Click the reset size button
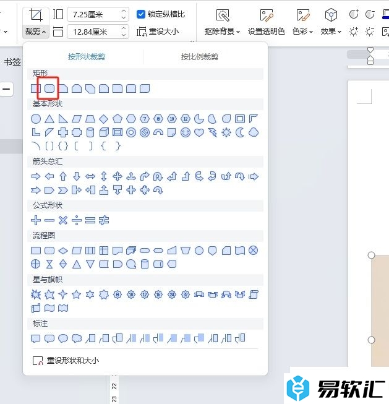The image size is (389, 404). [158, 32]
